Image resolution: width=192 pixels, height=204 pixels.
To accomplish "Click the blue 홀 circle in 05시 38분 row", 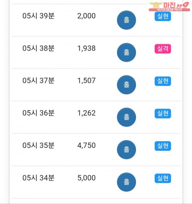I will point(126,53).
